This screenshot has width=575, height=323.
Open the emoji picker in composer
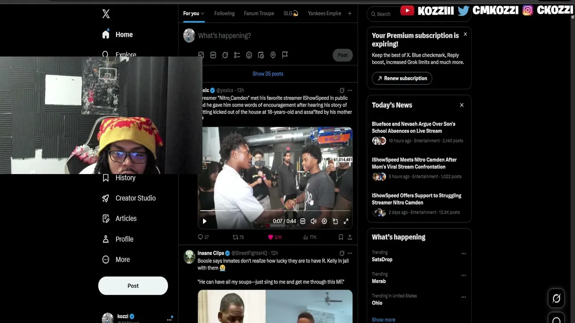(249, 55)
